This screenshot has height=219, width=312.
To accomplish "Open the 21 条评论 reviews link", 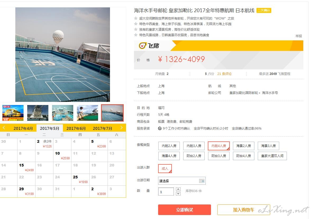I will pos(224,74).
